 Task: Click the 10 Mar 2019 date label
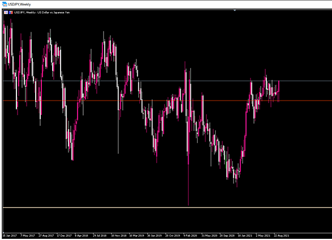click(137, 235)
